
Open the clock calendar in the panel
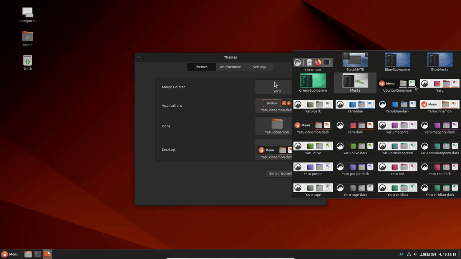pos(438,254)
